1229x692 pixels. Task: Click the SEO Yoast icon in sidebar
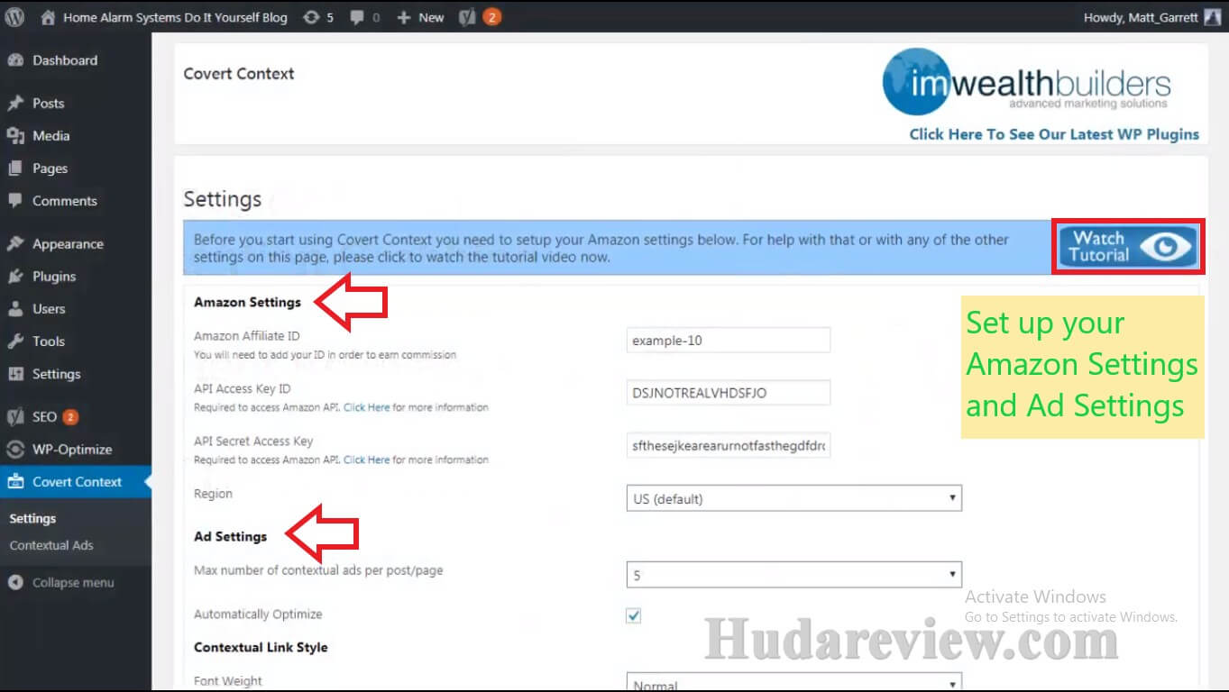(x=15, y=417)
